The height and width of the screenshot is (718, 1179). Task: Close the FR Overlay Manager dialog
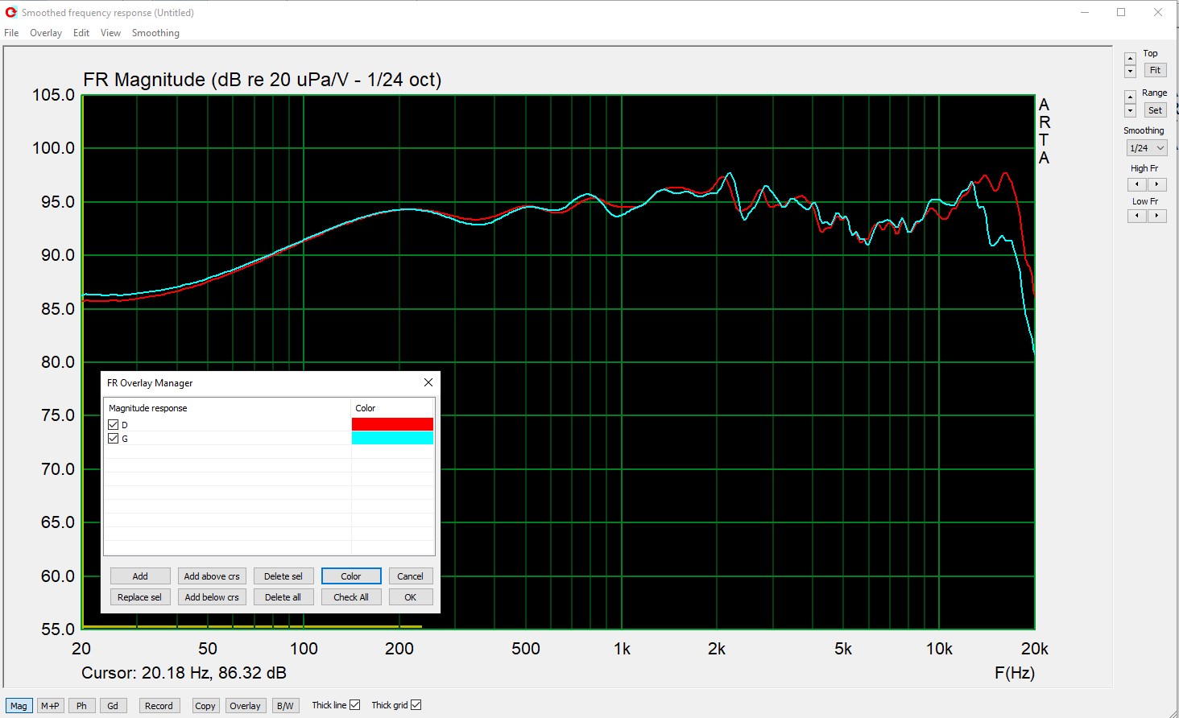pyautogui.click(x=428, y=382)
